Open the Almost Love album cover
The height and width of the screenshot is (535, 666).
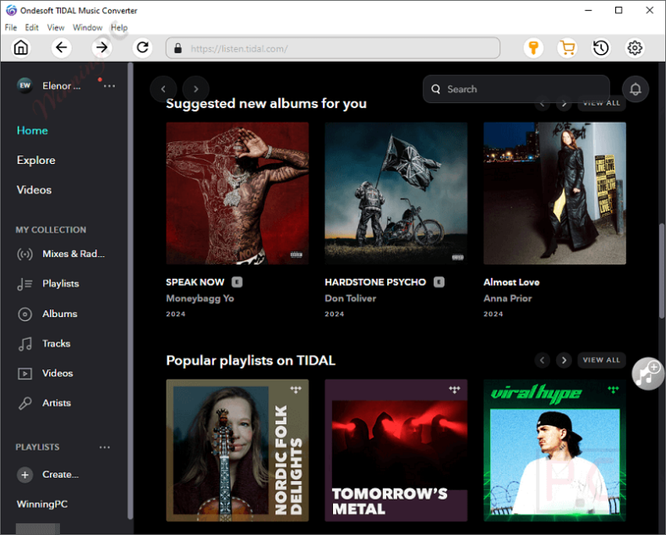pos(554,194)
